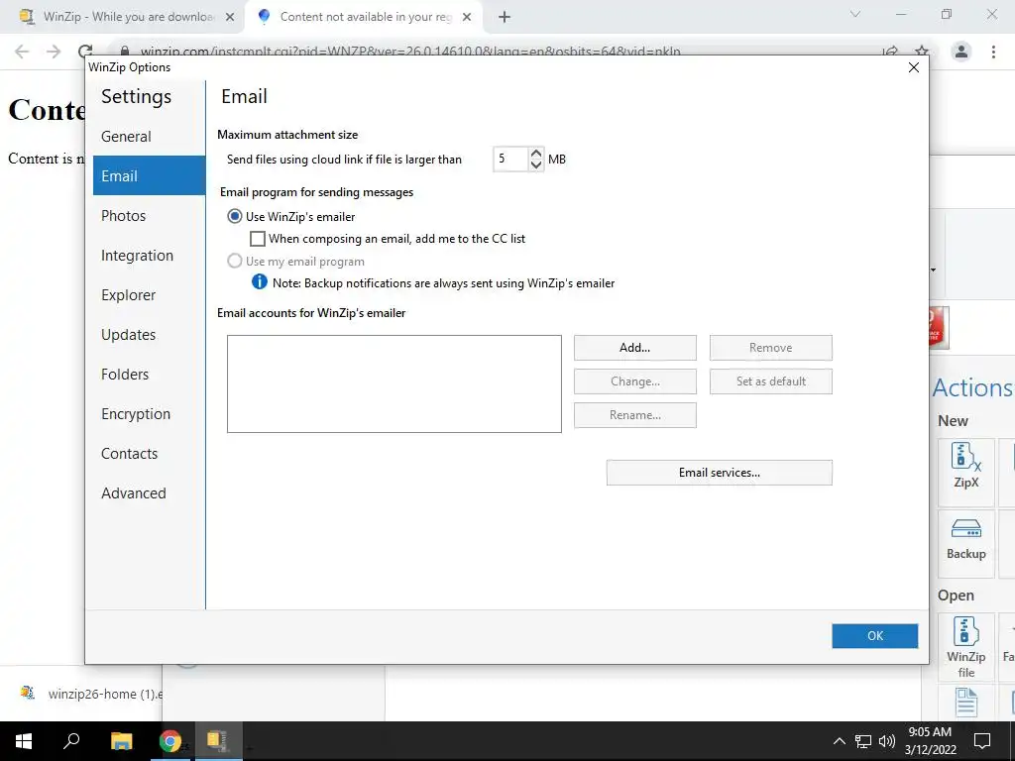The height and width of the screenshot is (761, 1015).
Task: Open the Integration settings section
Action: (149, 255)
